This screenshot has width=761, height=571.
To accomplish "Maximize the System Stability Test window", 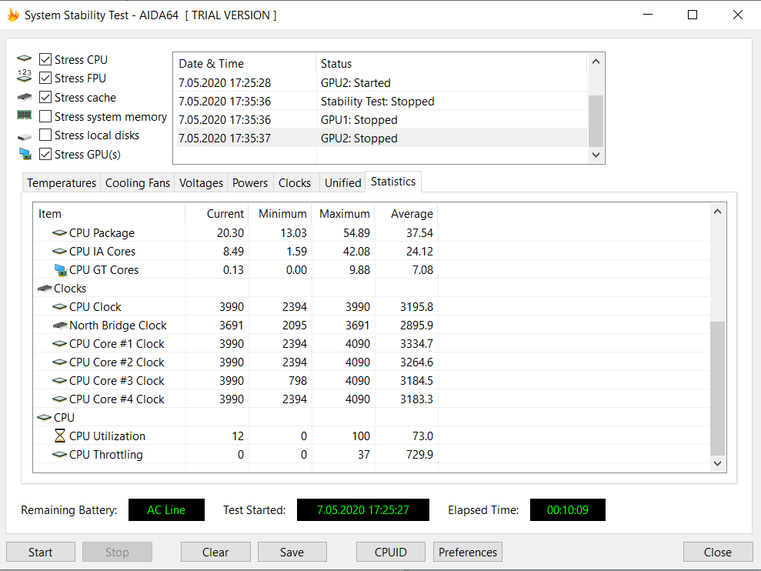I will pos(693,15).
